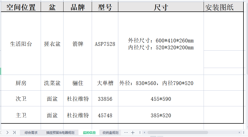The image size is (248, 137).
Task: Show more sheets via ellipsis button
Action: [x=126, y=132]
